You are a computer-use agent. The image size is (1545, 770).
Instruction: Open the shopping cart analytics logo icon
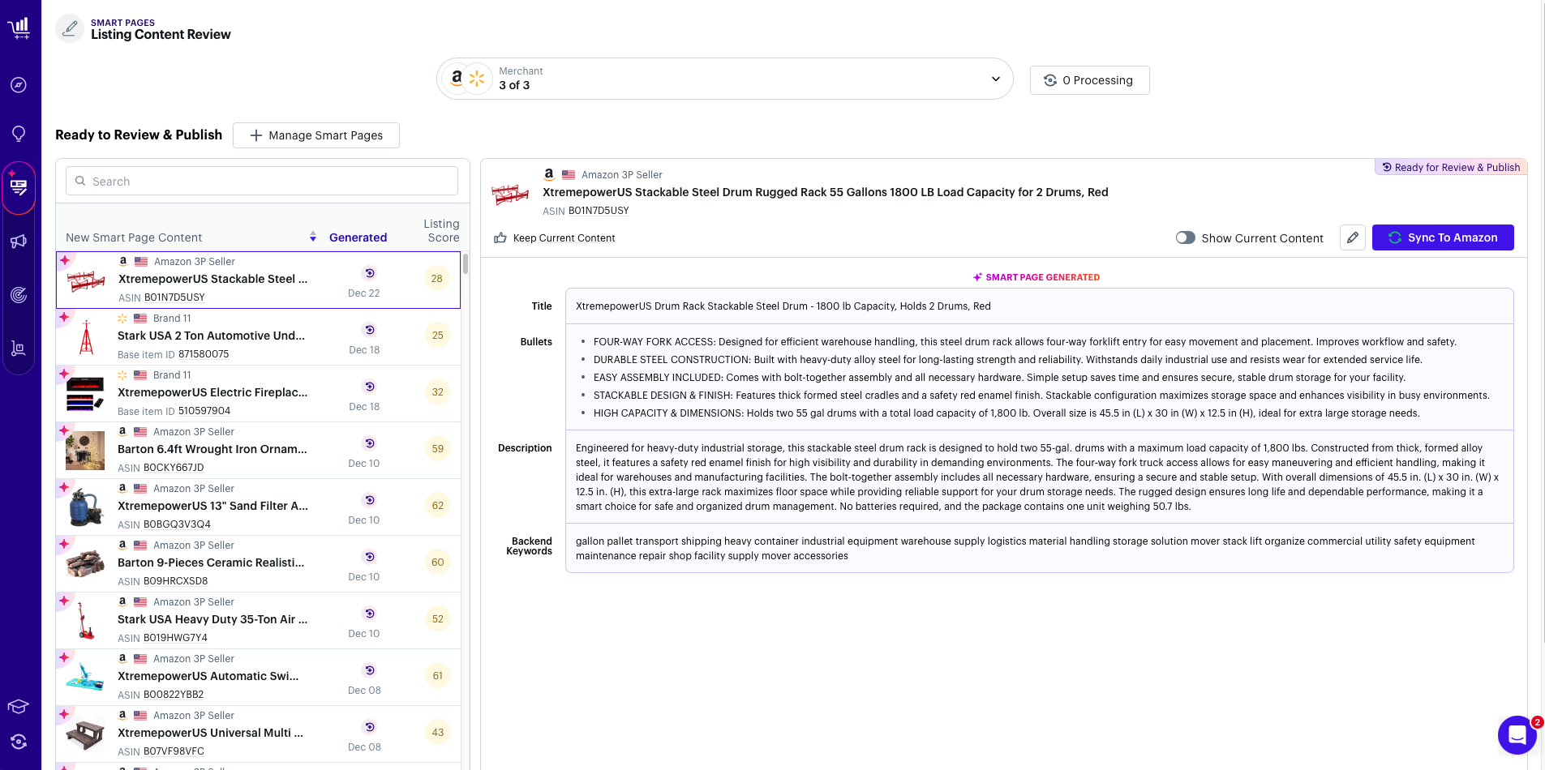pos(19,28)
